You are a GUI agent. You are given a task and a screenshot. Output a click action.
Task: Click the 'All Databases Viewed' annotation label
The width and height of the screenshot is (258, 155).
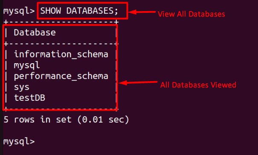click(198, 85)
